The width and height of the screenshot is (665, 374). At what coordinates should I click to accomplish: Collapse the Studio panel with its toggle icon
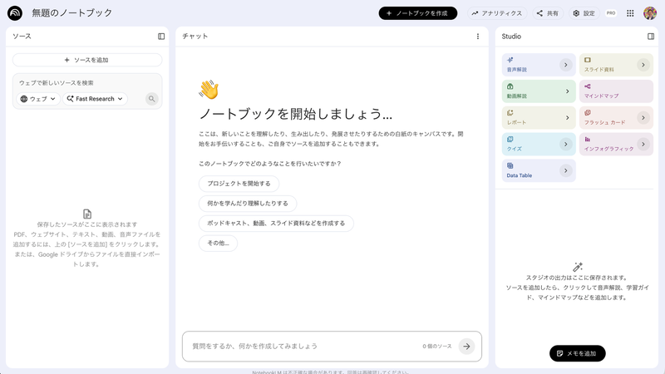pos(651,37)
